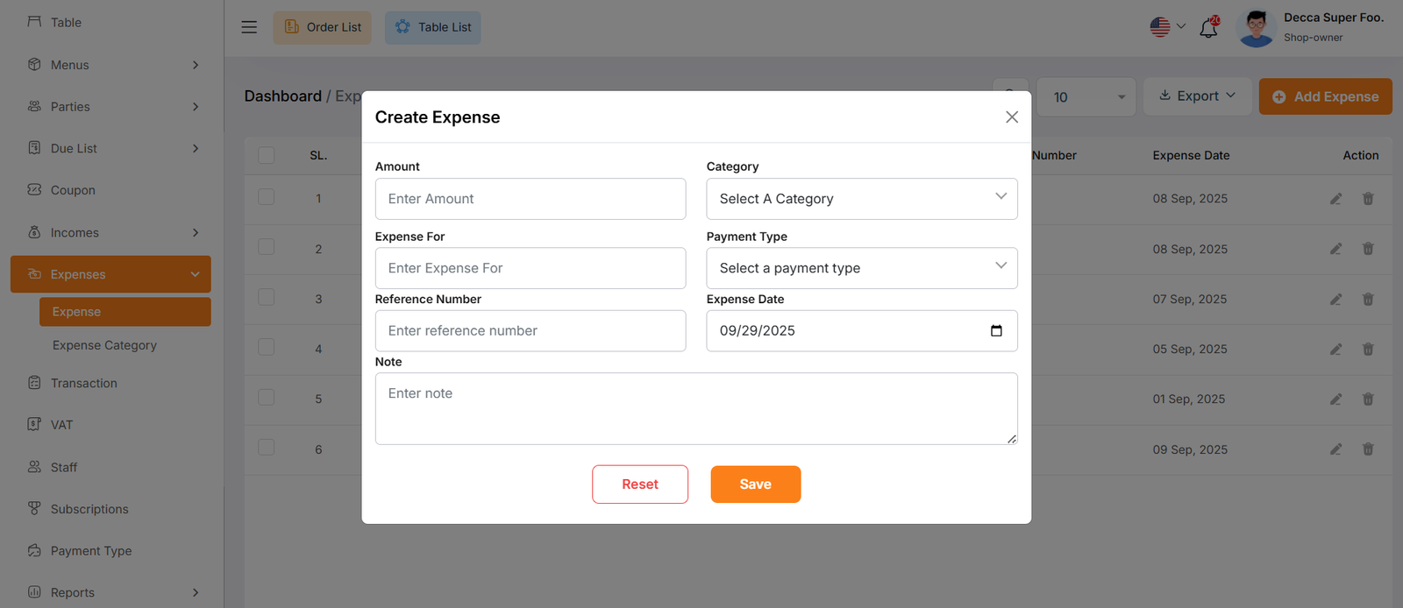The height and width of the screenshot is (608, 1403).
Task: Expand the Reports sidebar section
Action: click(x=111, y=592)
